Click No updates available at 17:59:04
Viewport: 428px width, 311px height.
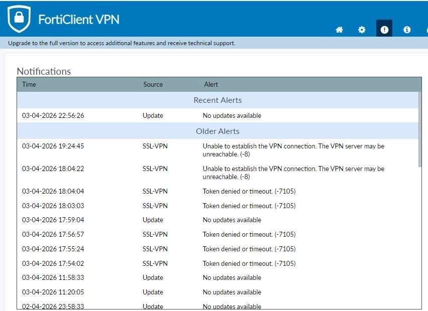[x=232, y=220]
